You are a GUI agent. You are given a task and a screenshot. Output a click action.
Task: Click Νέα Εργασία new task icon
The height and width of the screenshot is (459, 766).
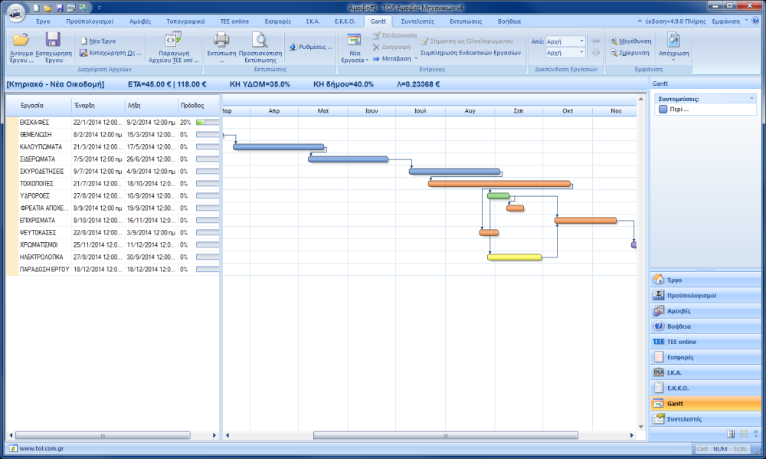[x=354, y=41]
